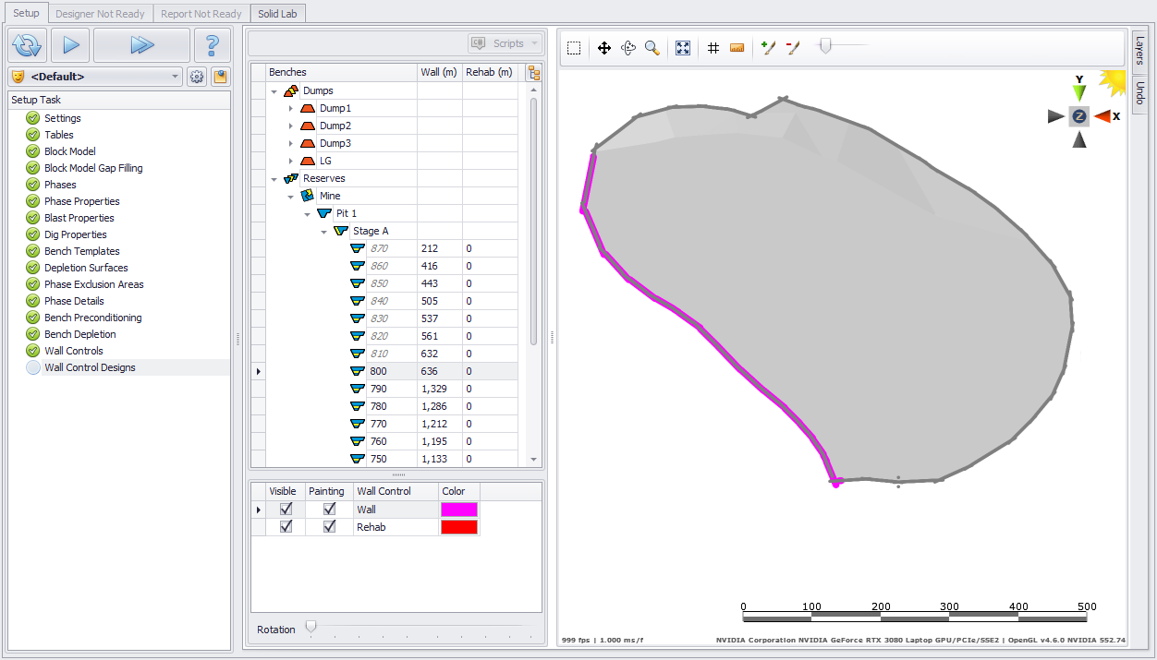Switch to the Solid Lab tab
This screenshot has width=1157, height=660.
coord(277,14)
